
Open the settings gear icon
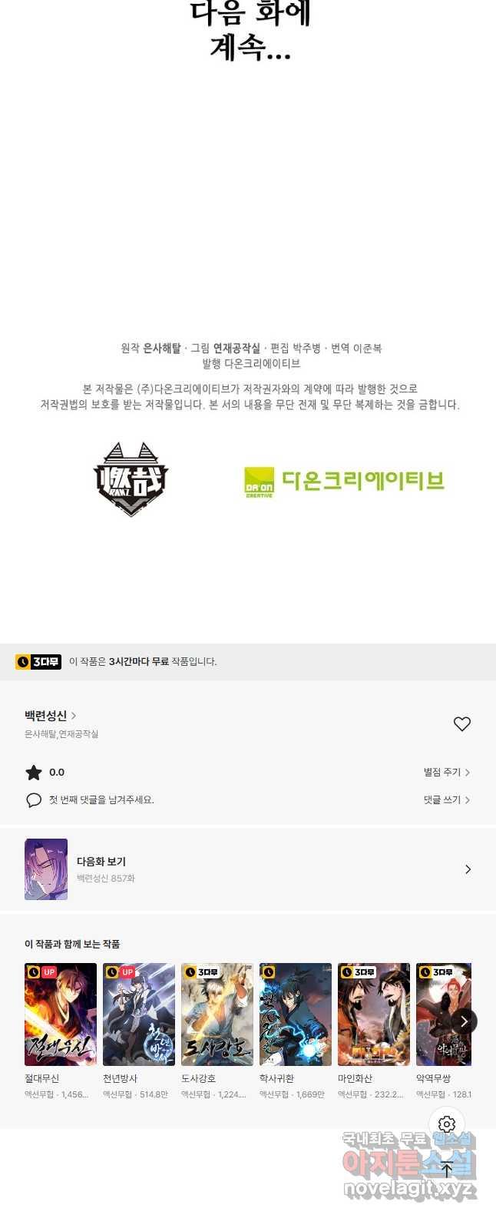pos(447,1125)
